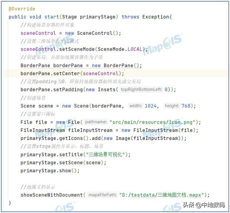Click the height value 768

click(x=186, y=106)
